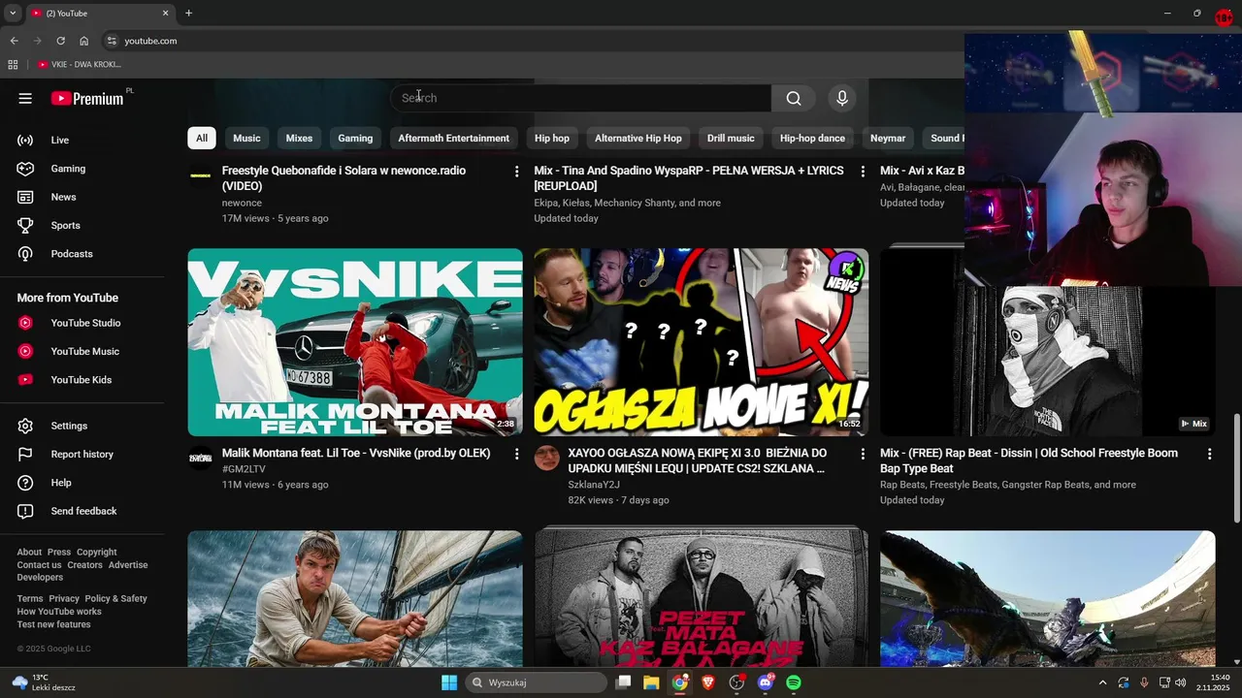Open the Malik Montana VvsNike video title
1242x698 pixels.
[x=356, y=453]
